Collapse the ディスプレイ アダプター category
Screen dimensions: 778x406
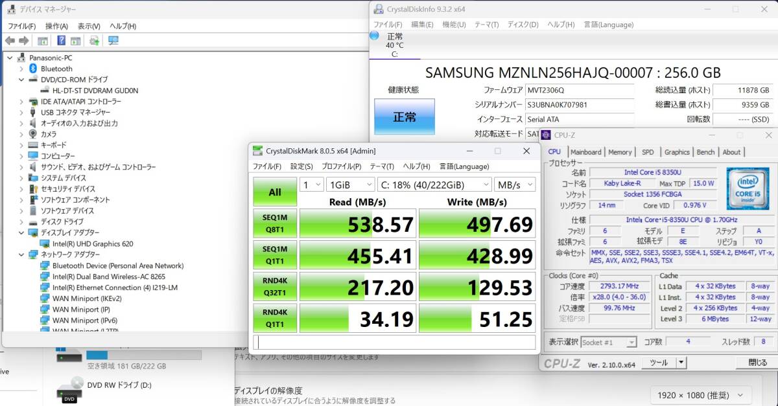(x=21, y=232)
